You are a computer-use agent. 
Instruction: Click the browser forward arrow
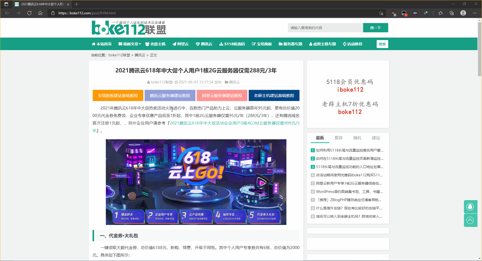pos(18,13)
